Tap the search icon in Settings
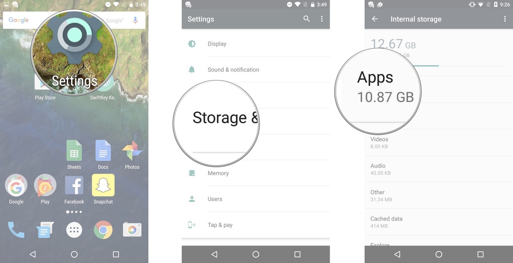Image resolution: width=513 pixels, height=263 pixels. [x=307, y=19]
